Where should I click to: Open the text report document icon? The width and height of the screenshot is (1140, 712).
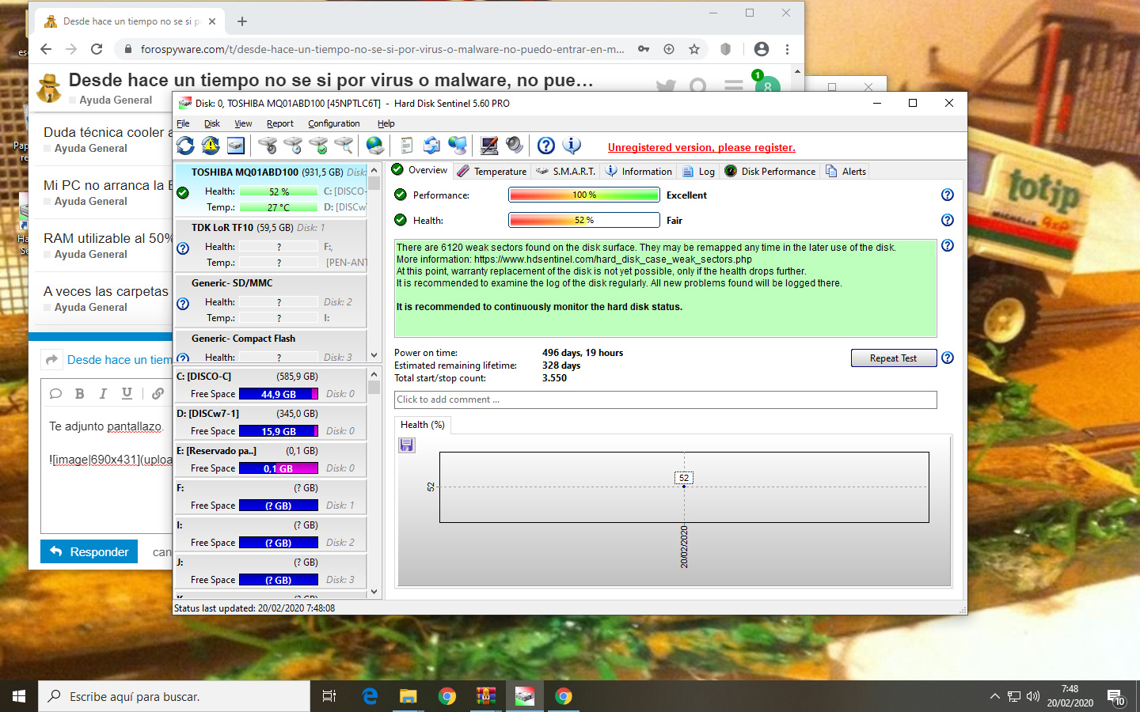tap(406, 146)
